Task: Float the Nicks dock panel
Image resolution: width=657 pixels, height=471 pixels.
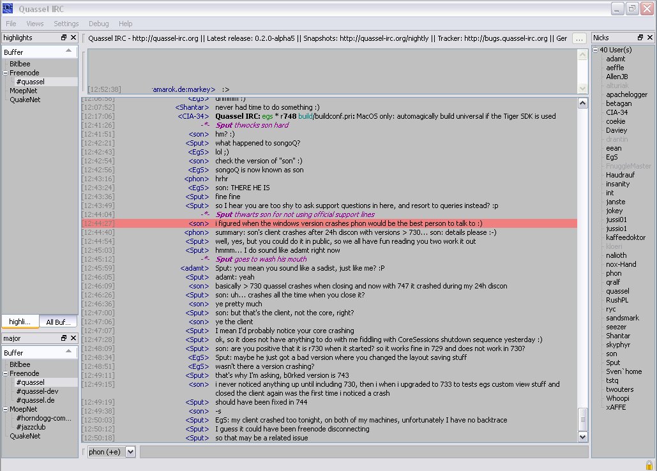Action: [640, 38]
